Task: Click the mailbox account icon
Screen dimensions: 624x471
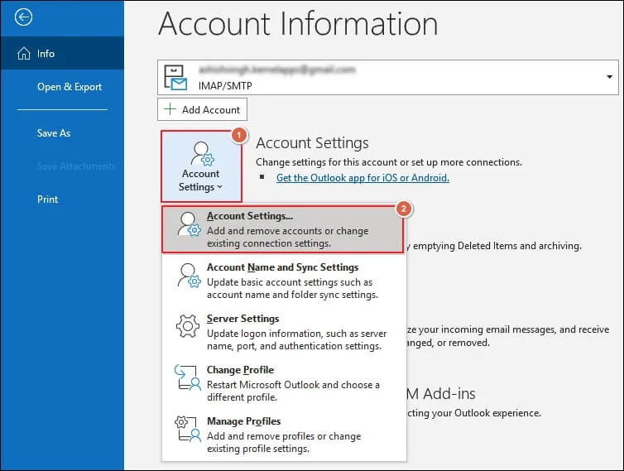Action: click(175, 77)
